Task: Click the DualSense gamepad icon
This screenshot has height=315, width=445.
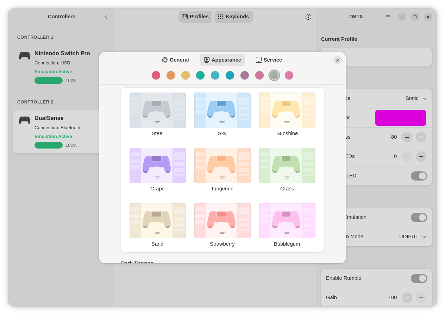Action: click(25, 120)
